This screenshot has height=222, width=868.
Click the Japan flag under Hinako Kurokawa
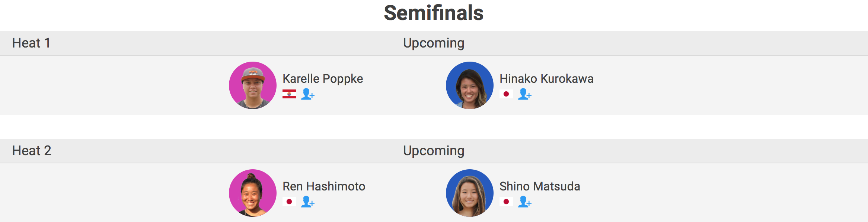(506, 94)
